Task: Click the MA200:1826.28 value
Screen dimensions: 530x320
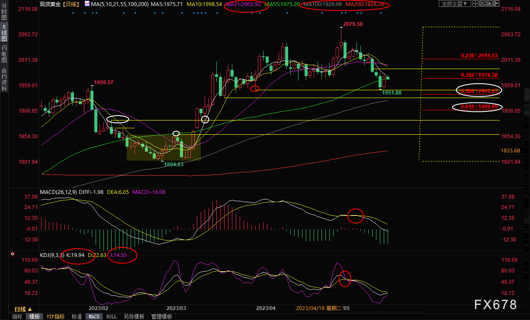Action: point(364,4)
